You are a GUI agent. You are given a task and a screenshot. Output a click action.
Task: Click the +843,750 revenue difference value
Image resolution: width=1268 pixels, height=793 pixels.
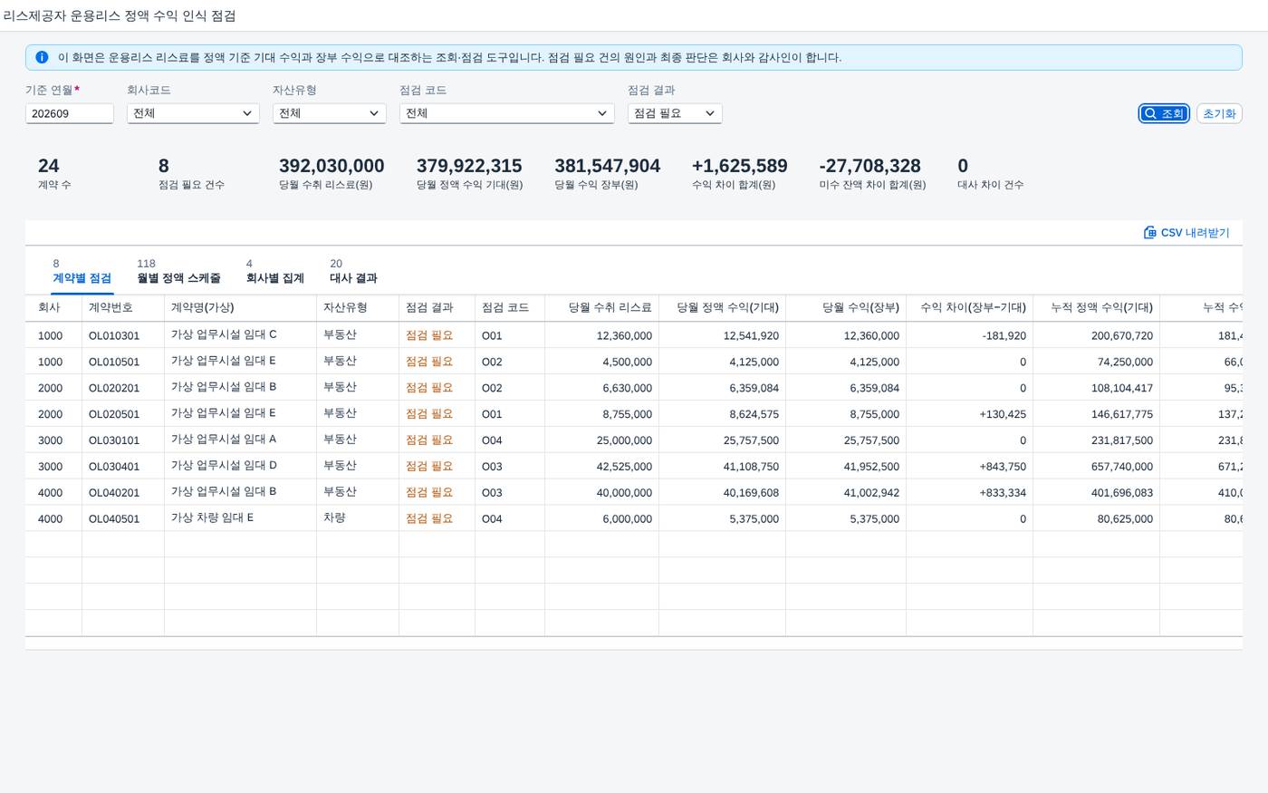click(x=1003, y=467)
